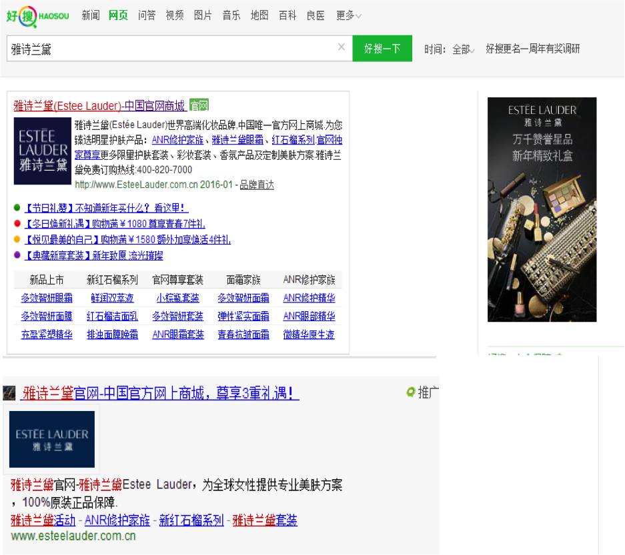Click the 鲜润双萃液 link

[x=113, y=298]
